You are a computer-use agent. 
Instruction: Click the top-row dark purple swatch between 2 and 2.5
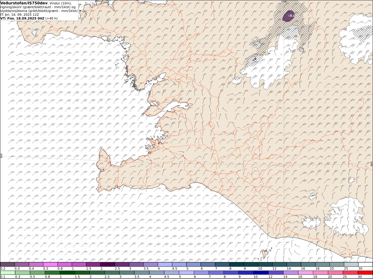click(x=108, y=264)
